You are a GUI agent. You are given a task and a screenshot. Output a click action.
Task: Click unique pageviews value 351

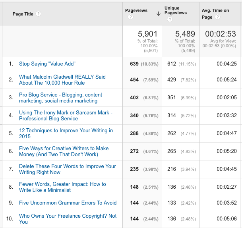172,98
